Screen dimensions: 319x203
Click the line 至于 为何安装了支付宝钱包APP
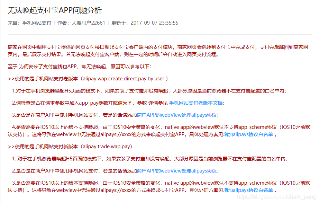pos(80,67)
